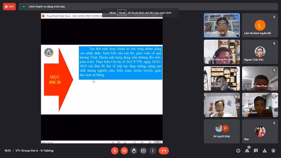Click the red GHI recording indicator
The width and height of the screenshot is (281, 158).
pyautogui.click(x=9, y=6)
